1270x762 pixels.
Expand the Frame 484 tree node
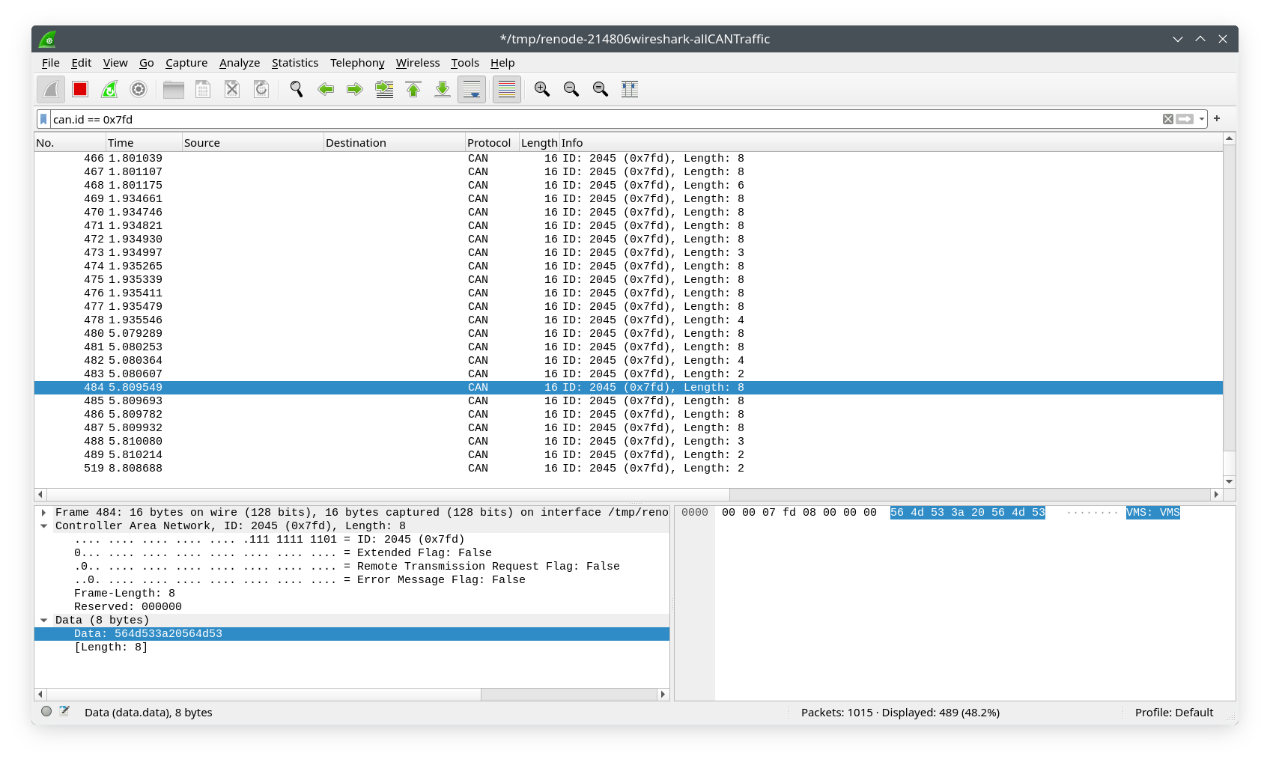click(43, 513)
